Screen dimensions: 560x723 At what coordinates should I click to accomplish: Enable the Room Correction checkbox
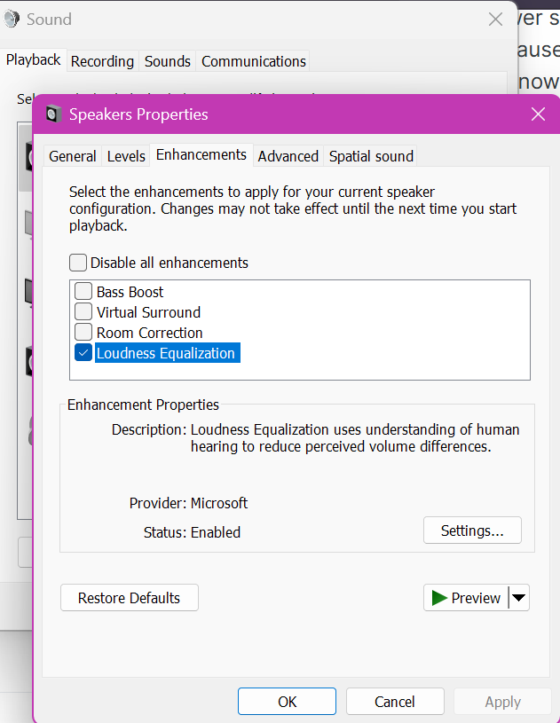coord(83,332)
